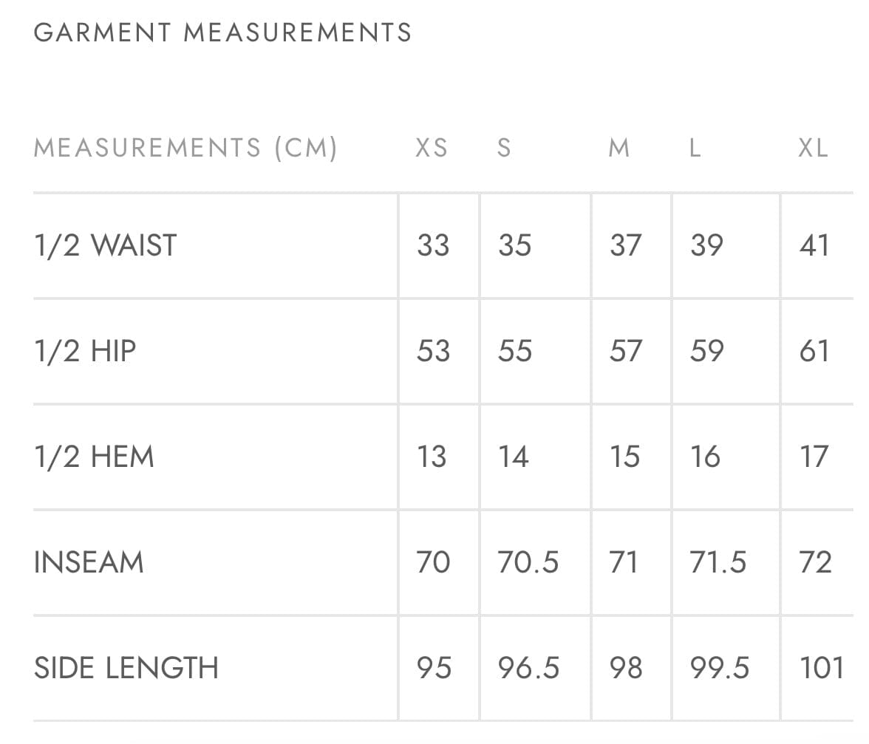
Task: Click the M hip value 57
Action: tap(625, 351)
